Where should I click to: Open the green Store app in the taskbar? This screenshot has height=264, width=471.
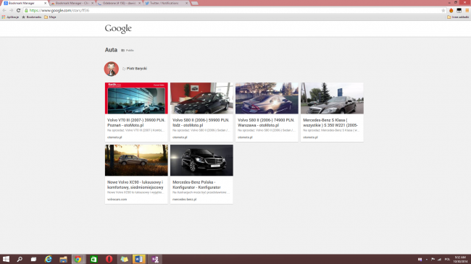point(93,259)
